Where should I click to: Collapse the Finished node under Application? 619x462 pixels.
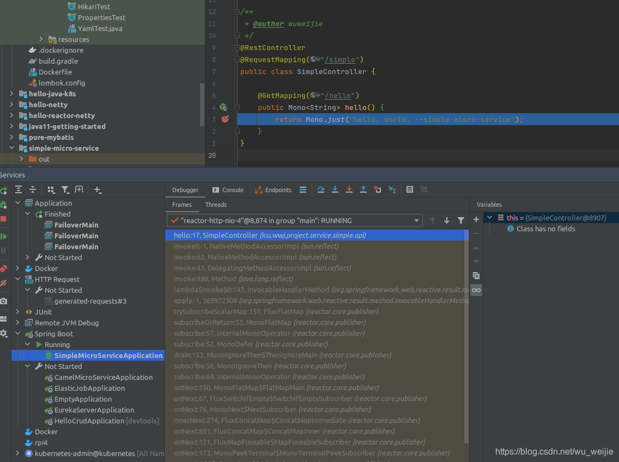28,214
